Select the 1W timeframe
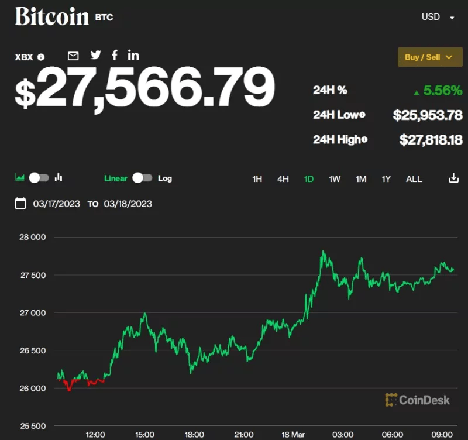The image size is (468, 440). click(x=335, y=178)
